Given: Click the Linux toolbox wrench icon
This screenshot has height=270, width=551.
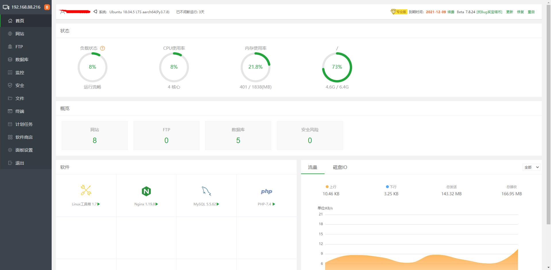Looking at the screenshot, I should click(86, 190).
